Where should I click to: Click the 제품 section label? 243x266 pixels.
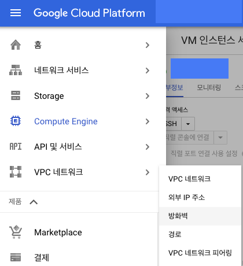point(15,202)
